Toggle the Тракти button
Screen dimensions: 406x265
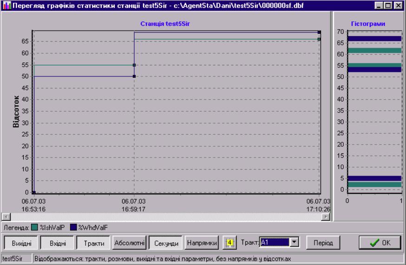(x=93, y=243)
